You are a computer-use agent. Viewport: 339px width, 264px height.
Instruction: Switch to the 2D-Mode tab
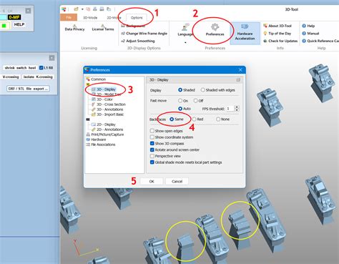coord(114,17)
